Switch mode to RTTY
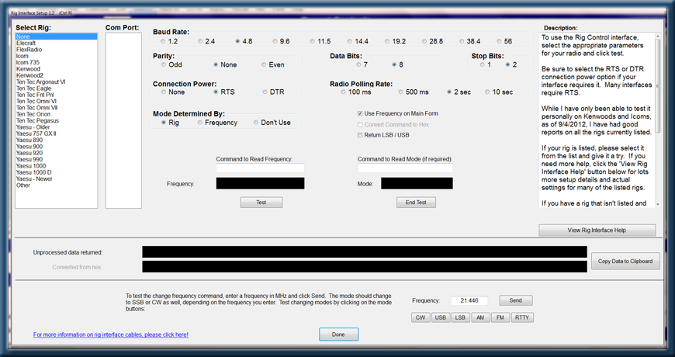675x357 pixels. pyautogui.click(x=522, y=318)
